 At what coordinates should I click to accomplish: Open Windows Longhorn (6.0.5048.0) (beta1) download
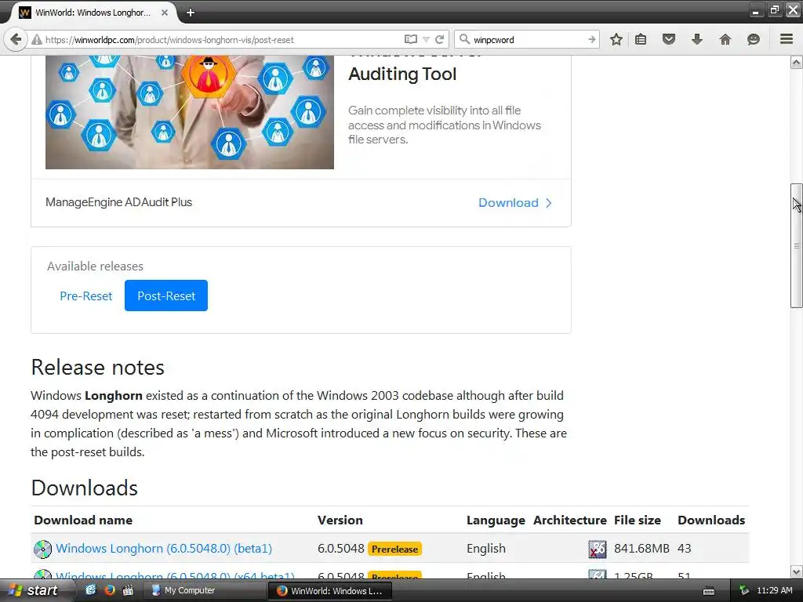point(164,548)
